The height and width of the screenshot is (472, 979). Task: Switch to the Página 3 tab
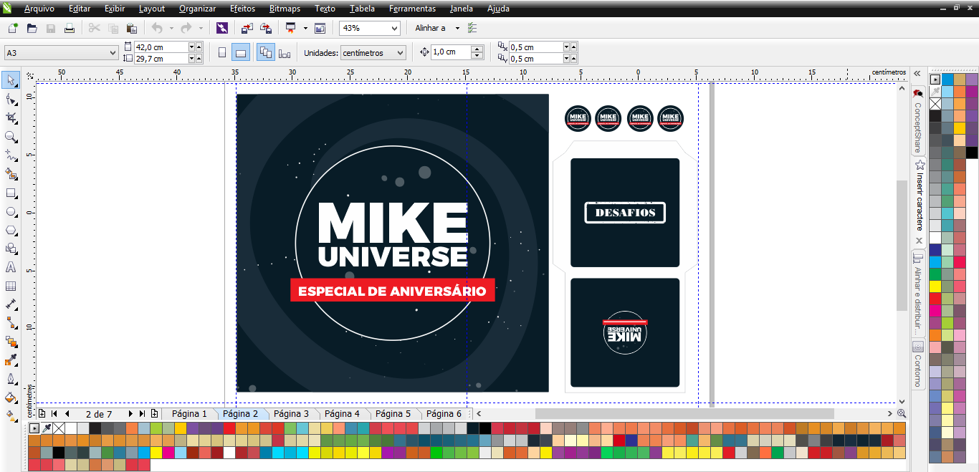pyautogui.click(x=291, y=414)
